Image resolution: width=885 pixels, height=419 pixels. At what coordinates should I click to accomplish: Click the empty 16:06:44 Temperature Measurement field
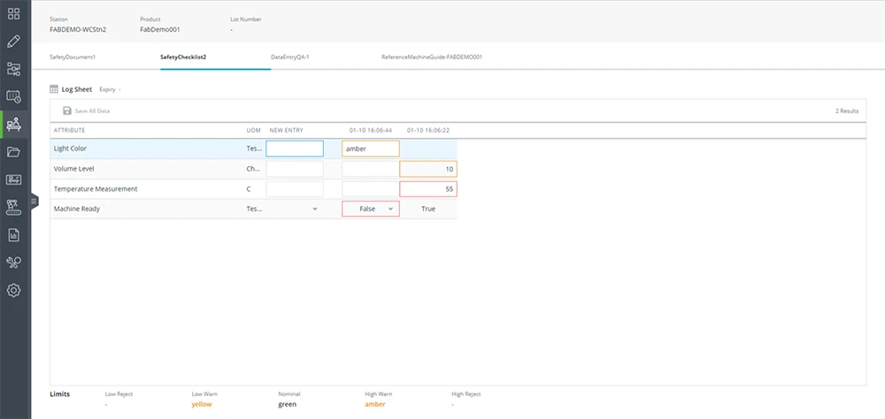371,189
